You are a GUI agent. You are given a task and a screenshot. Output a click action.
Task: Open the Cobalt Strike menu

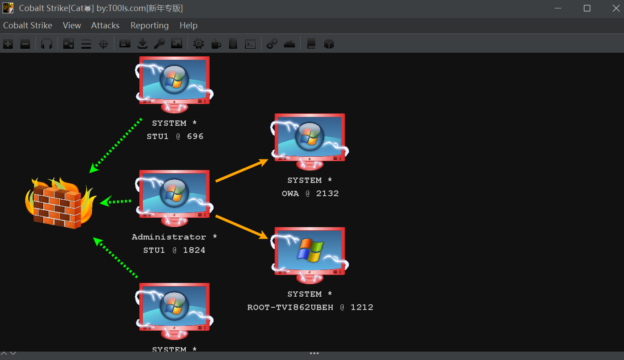coord(27,25)
